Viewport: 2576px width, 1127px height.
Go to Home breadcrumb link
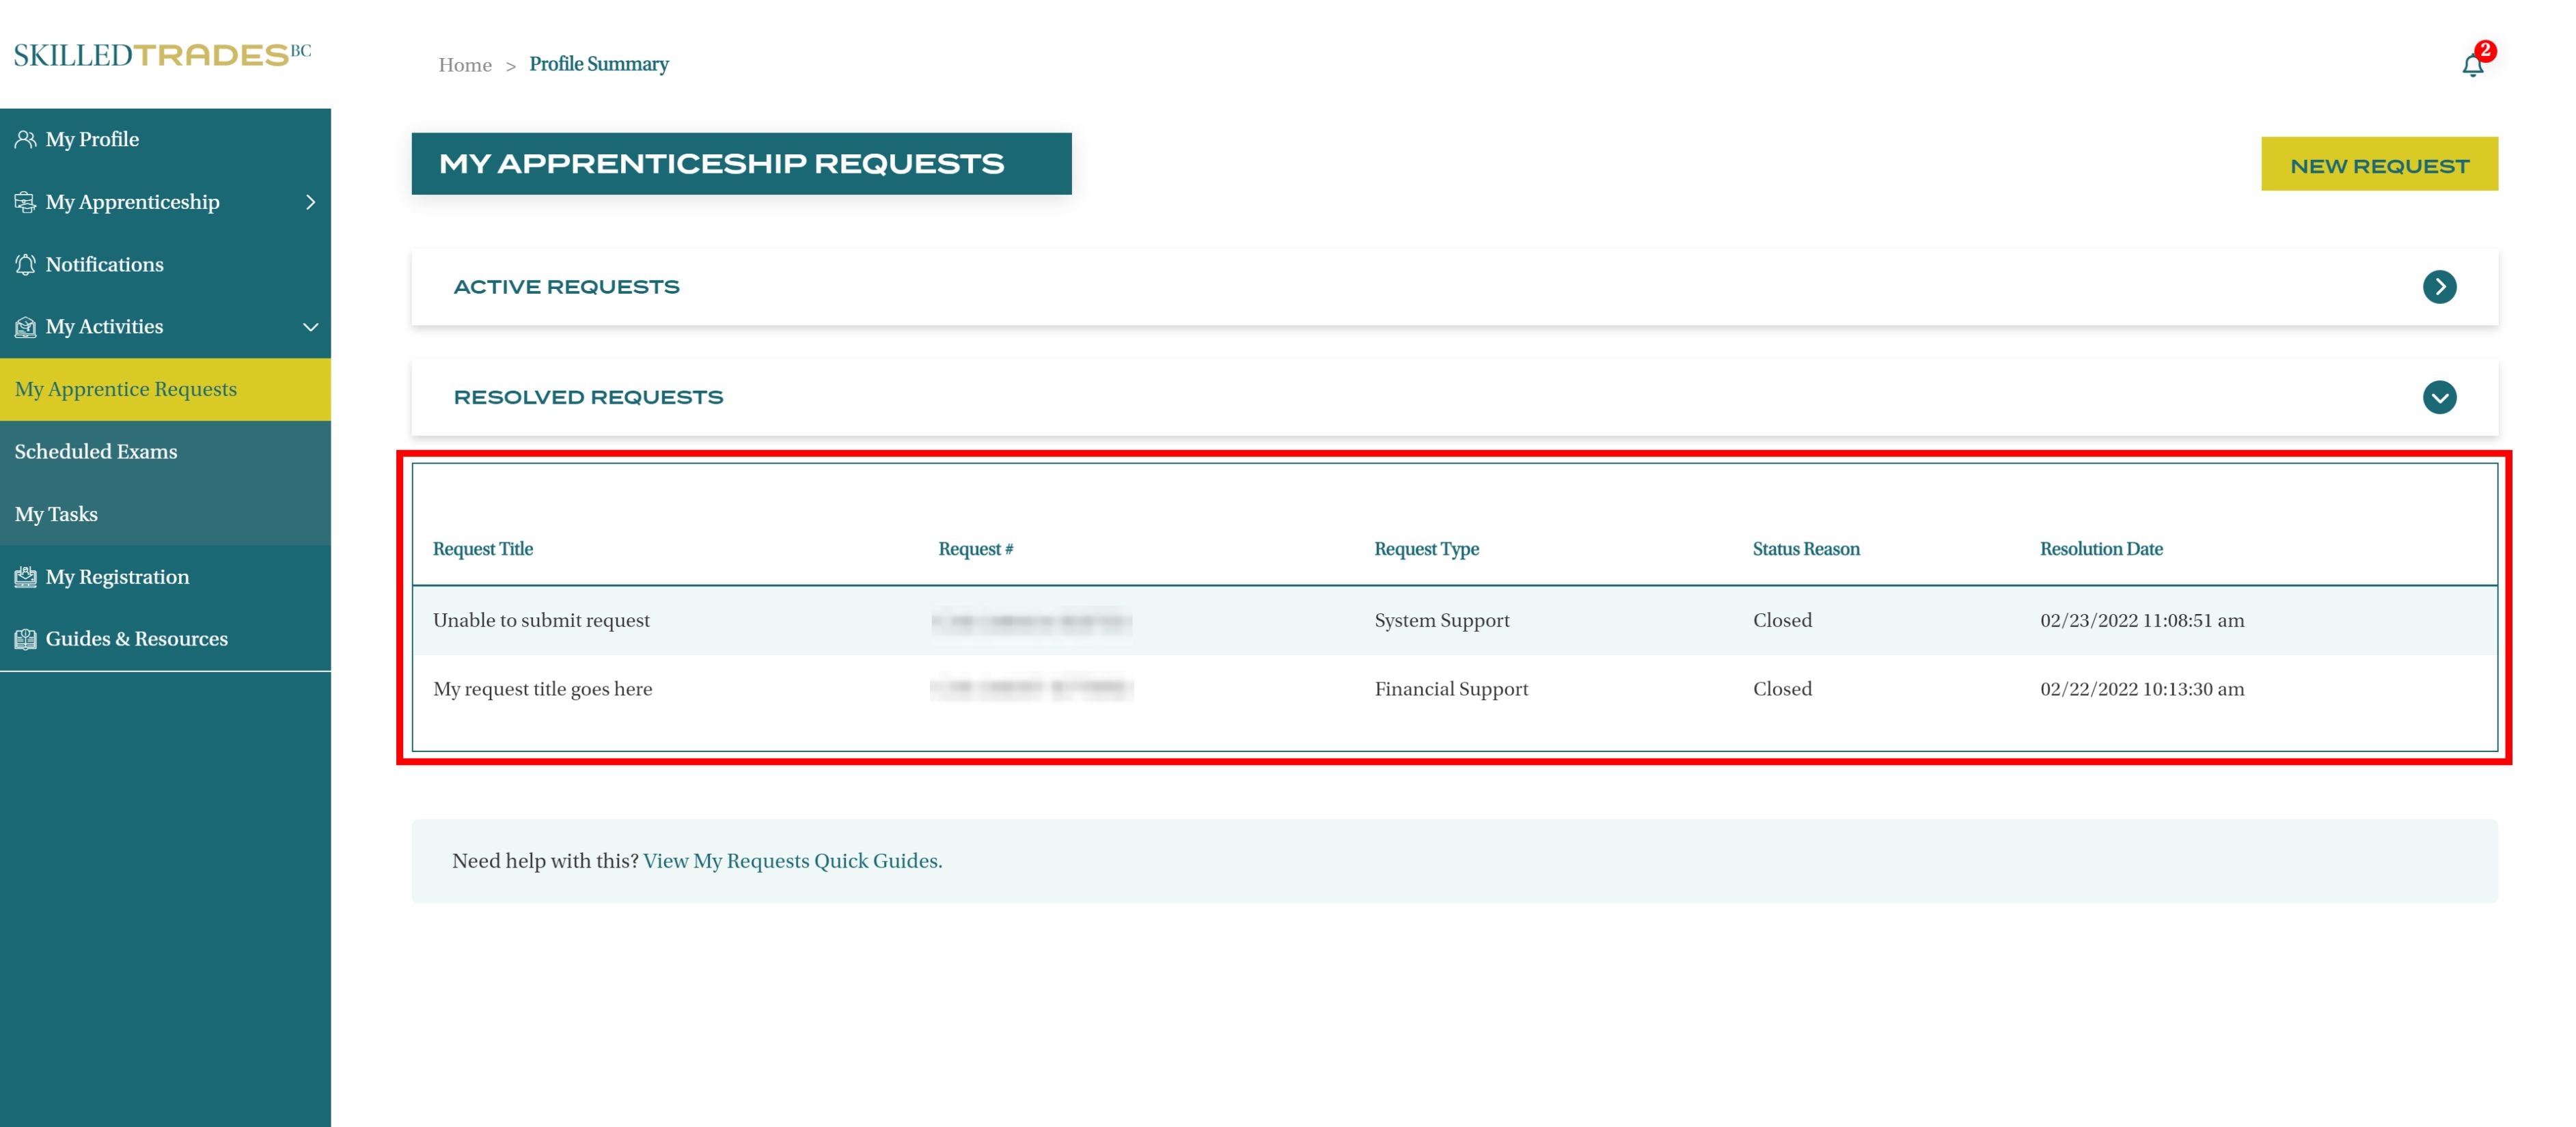[465, 65]
